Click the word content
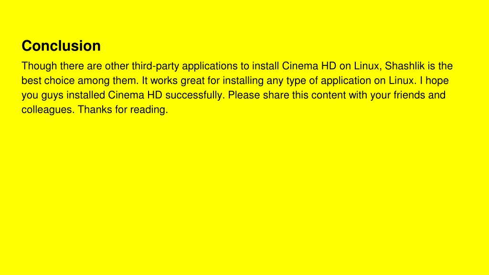Image resolution: width=489 pixels, height=275 pixels. 329,95
